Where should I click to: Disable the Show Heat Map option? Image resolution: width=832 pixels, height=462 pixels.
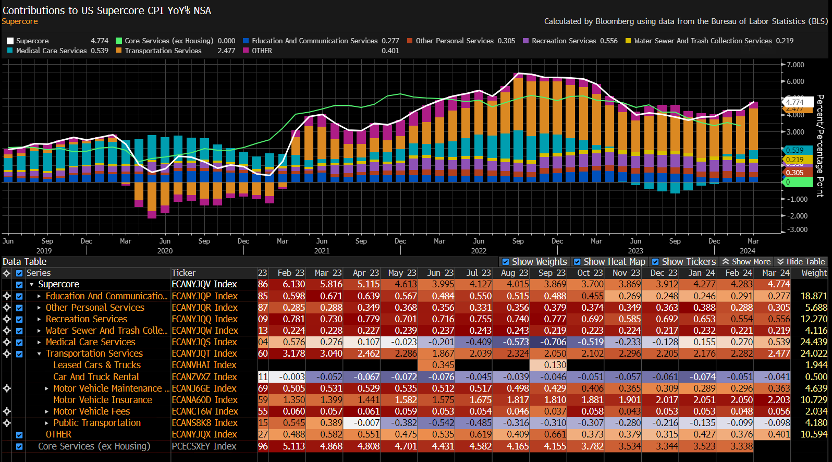pos(577,262)
